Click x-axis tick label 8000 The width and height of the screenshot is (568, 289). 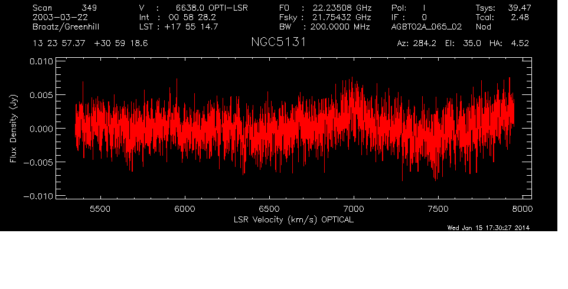point(523,209)
